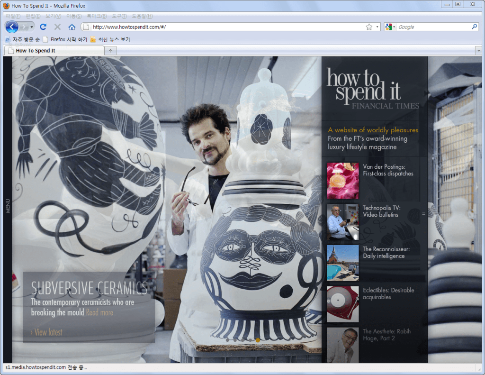
Task: Go to the home page icon
Action: 72,27
